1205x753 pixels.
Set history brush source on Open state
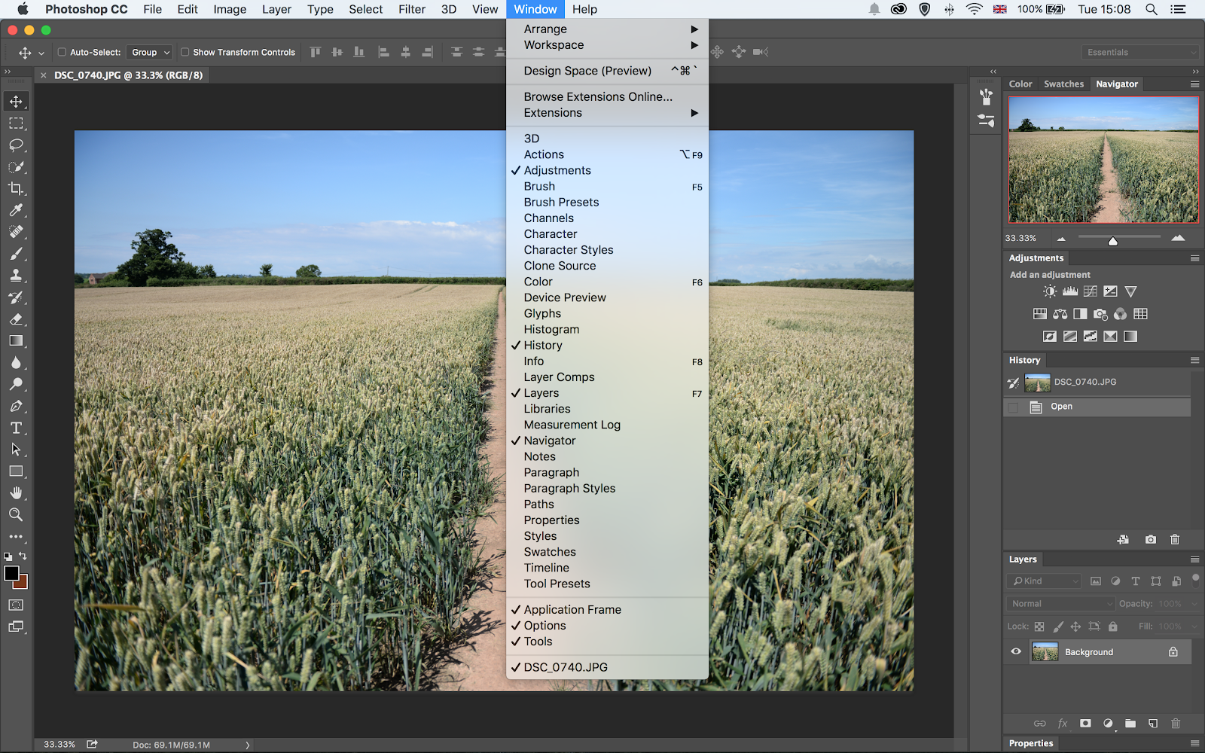1013,407
